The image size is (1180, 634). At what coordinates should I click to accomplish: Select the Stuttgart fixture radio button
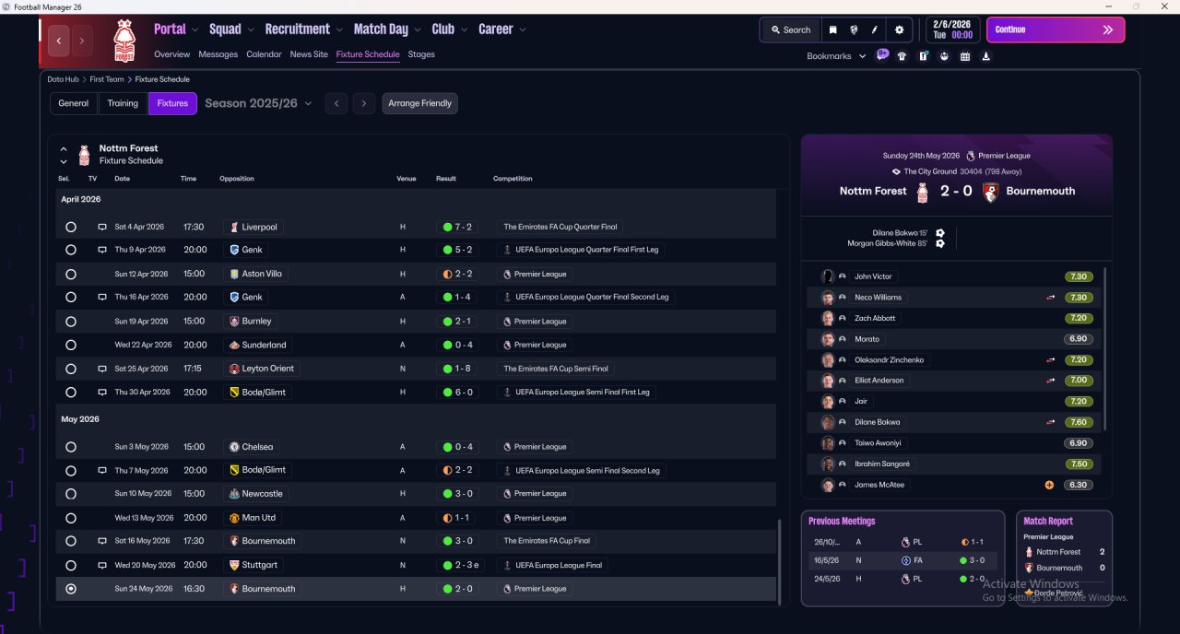(x=71, y=565)
